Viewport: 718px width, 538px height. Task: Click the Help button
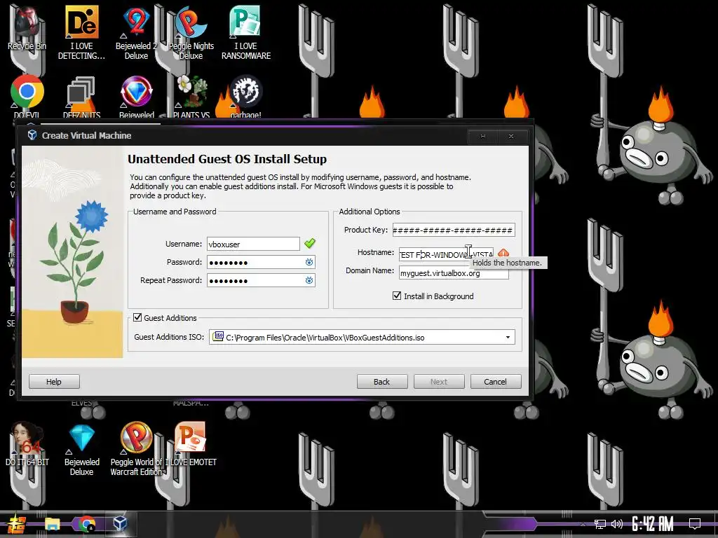pyautogui.click(x=54, y=382)
